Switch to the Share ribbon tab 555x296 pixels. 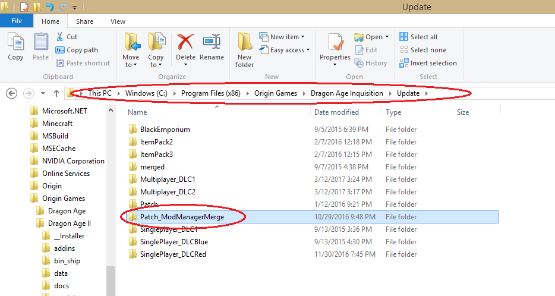tap(84, 21)
